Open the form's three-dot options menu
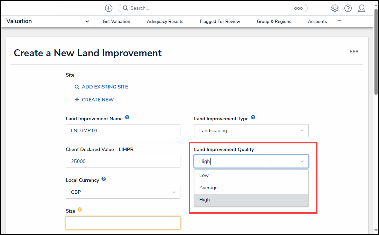Viewport: 379px width, 235px height. tap(353, 51)
